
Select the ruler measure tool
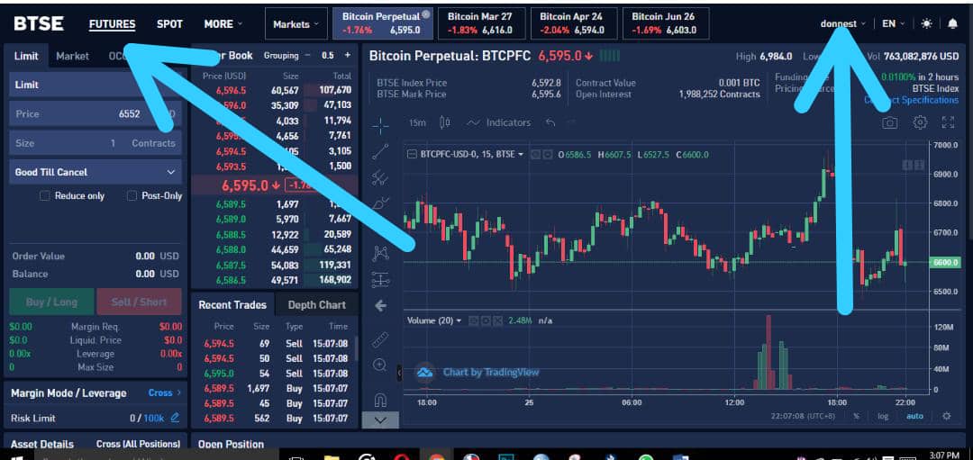click(x=380, y=339)
